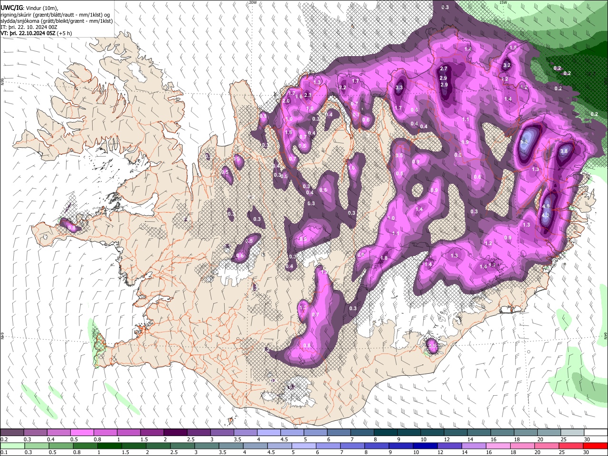The image size is (608, 456).
Task: Click the 3.2 snowfall value on the map
Action: click(506, 66)
